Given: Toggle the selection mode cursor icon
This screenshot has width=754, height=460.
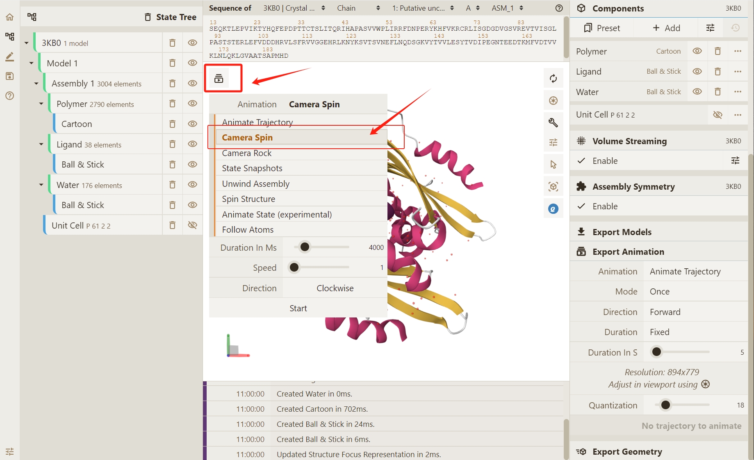Looking at the screenshot, I should coord(553,165).
